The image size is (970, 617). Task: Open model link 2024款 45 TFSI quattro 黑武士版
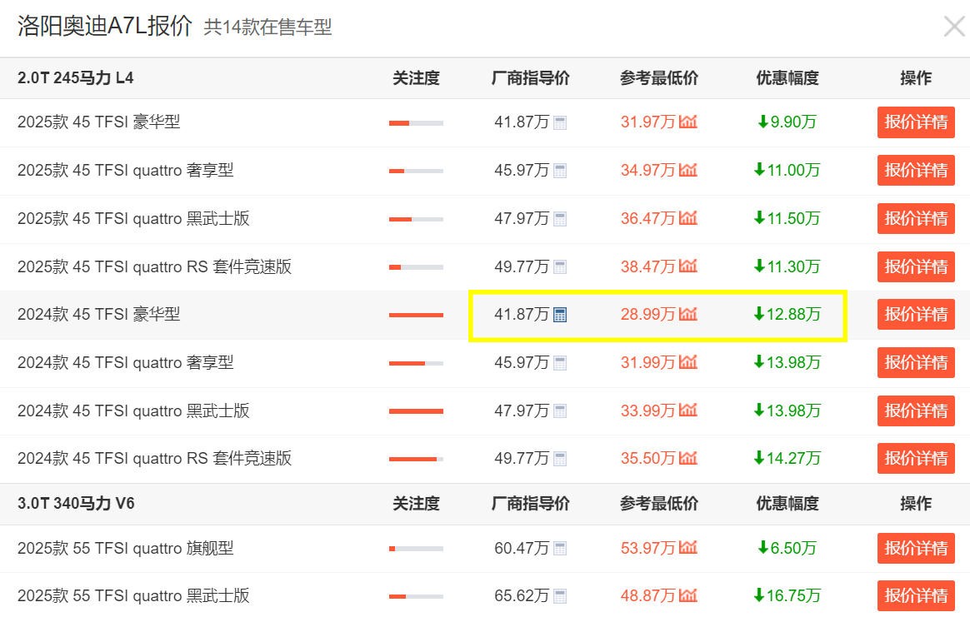click(x=133, y=411)
